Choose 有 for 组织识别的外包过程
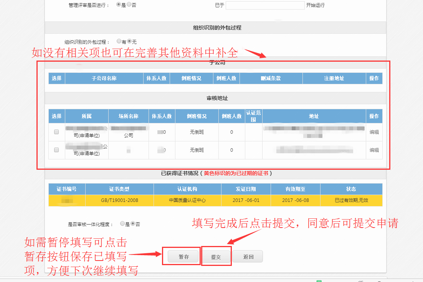Viewport: 423px width, 282px height. point(119,41)
